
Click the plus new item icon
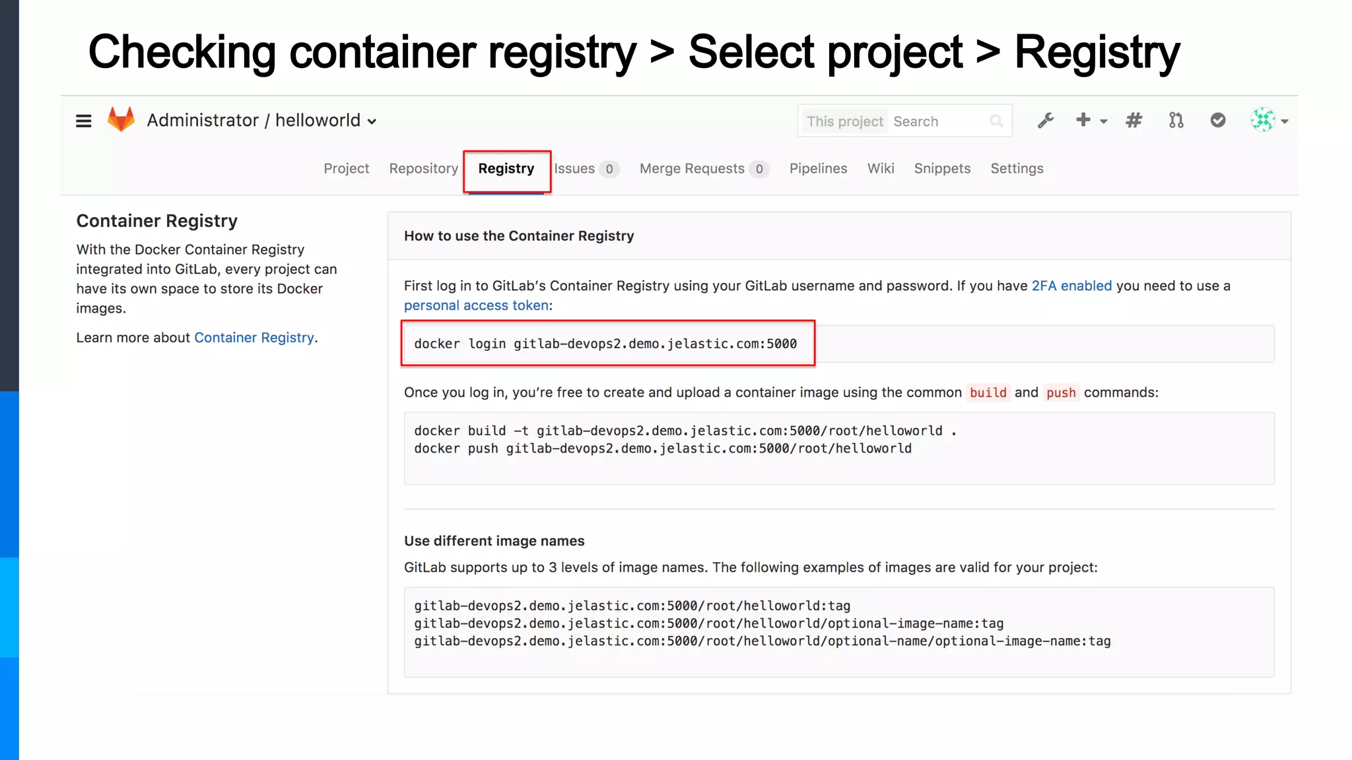(1083, 120)
